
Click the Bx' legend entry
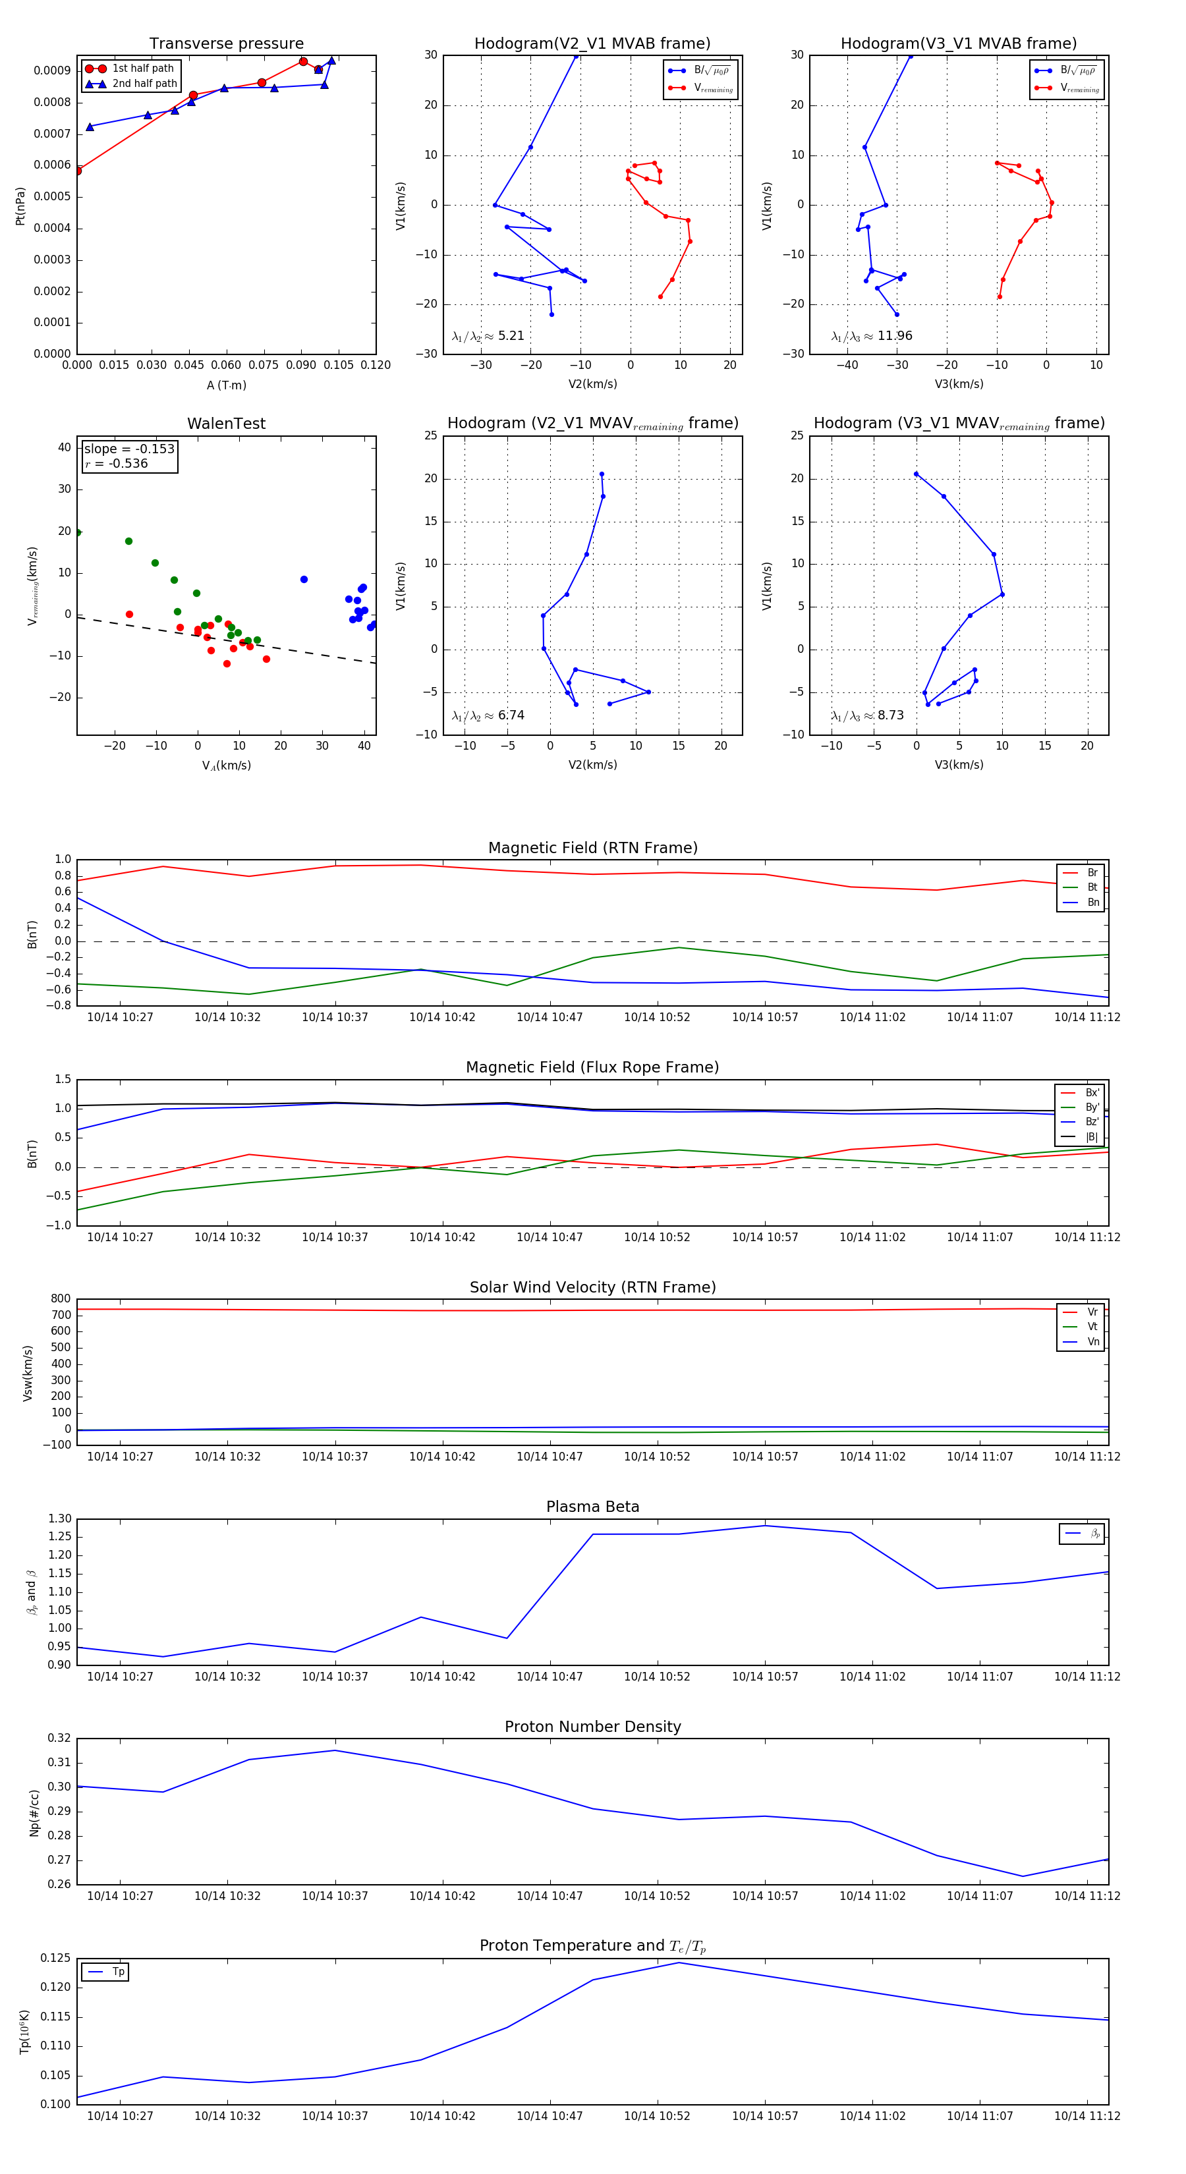1080,1092
